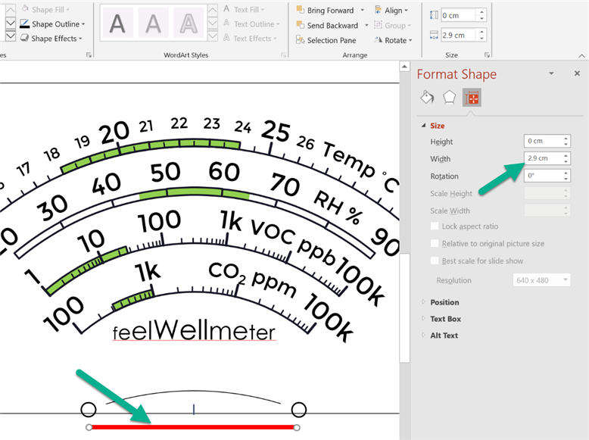Open Shape Effects menu
This screenshot has height=440, width=589.
(51, 39)
